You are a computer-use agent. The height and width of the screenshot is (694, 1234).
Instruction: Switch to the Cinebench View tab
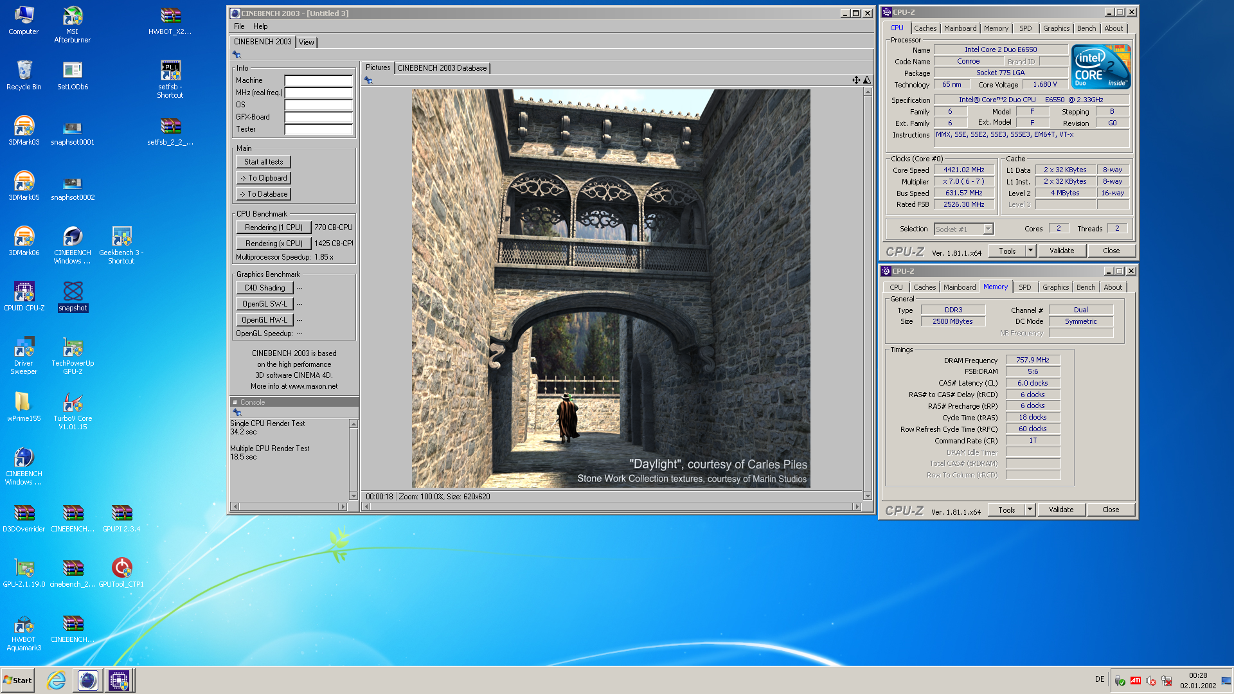click(x=307, y=42)
